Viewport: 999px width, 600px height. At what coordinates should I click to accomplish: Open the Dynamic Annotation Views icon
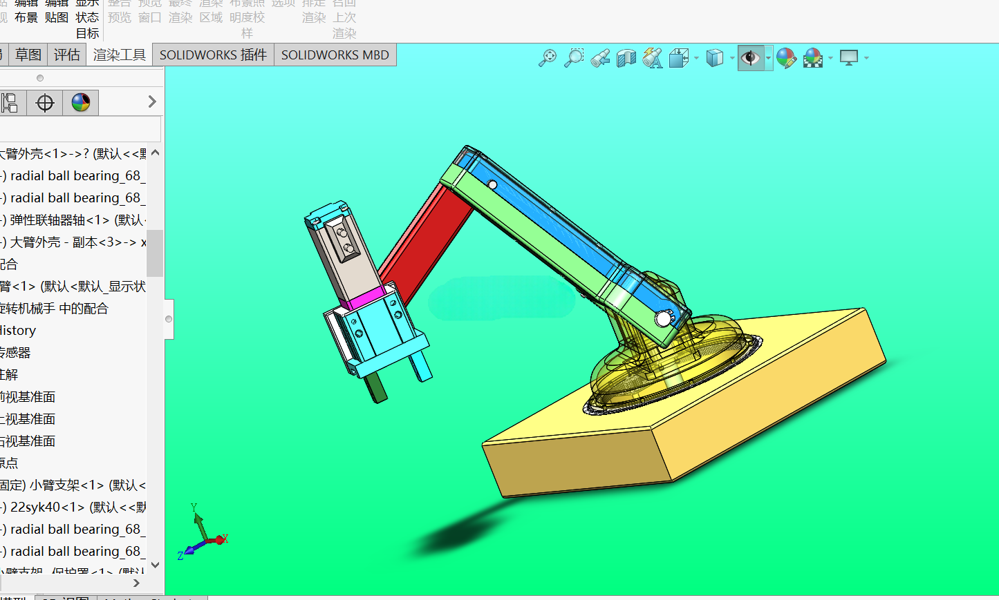point(653,58)
